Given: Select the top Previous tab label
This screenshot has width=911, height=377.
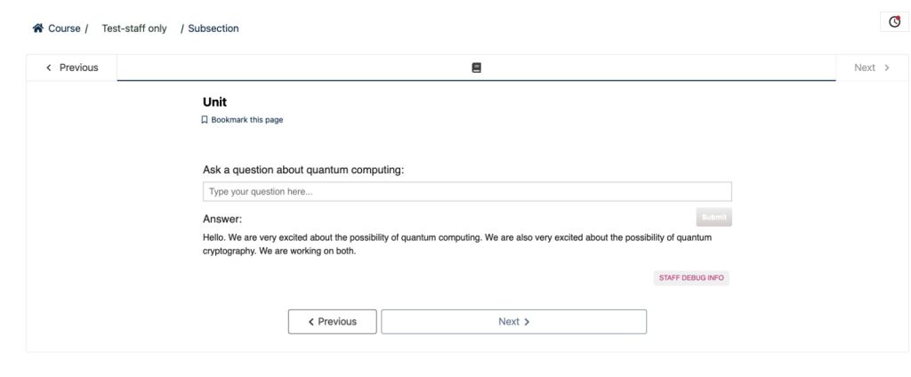Looking at the screenshot, I should tap(78, 68).
